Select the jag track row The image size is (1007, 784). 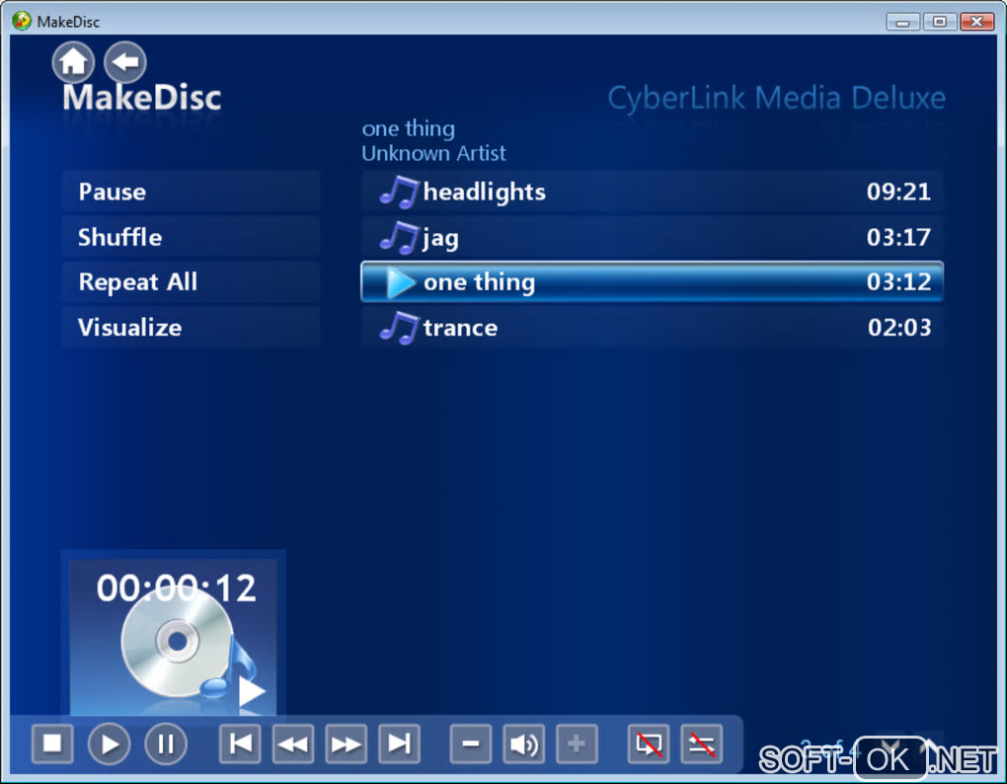coord(652,237)
